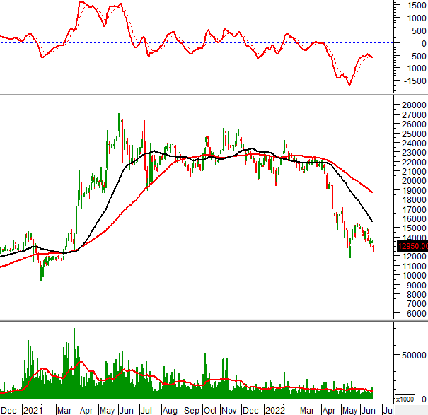Select the 2022 label on date axis
428x415 pixels.
[274, 409]
